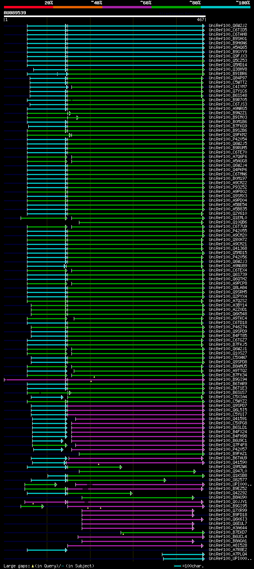
Task: Select the UniRef100_B4FX24 label
Action: tap(228, 432)
